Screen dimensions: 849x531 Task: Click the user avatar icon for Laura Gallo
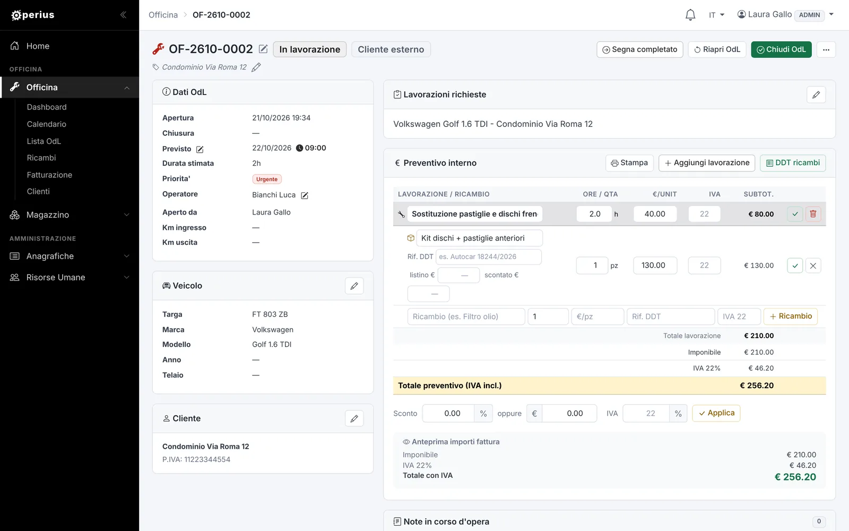coord(741,14)
